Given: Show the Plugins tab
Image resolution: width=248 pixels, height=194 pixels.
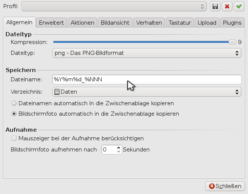Looking at the screenshot, I should (x=232, y=23).
